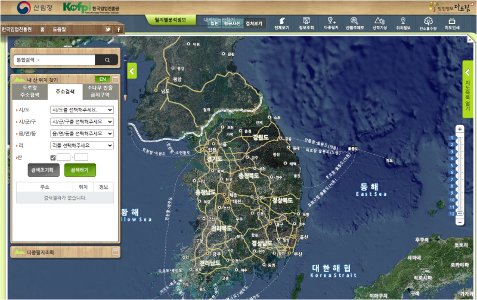This screenshot has width=477, height=300.
Task: Minimize the 내 산 위치 찾기 panel
Action: (x=116, y=80)
